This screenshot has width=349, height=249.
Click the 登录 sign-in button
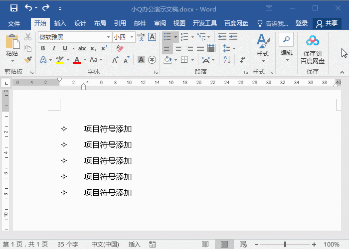point(301,23)
